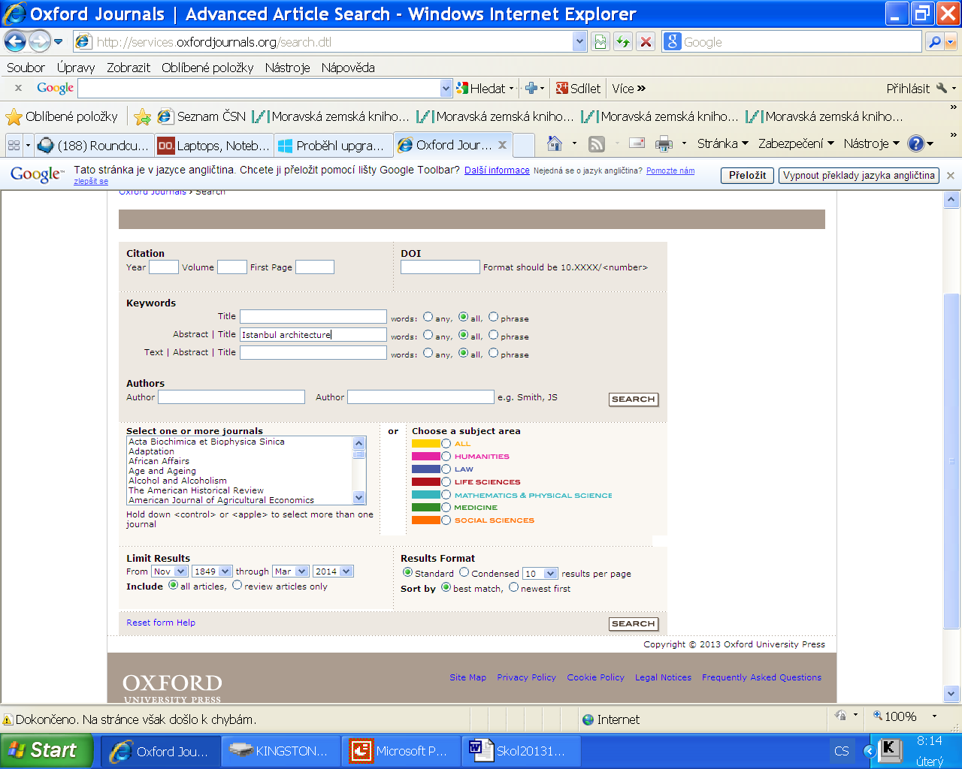Open the Help question-mark icon
This screenshot has height=769, width=962.
coord(915,143)
